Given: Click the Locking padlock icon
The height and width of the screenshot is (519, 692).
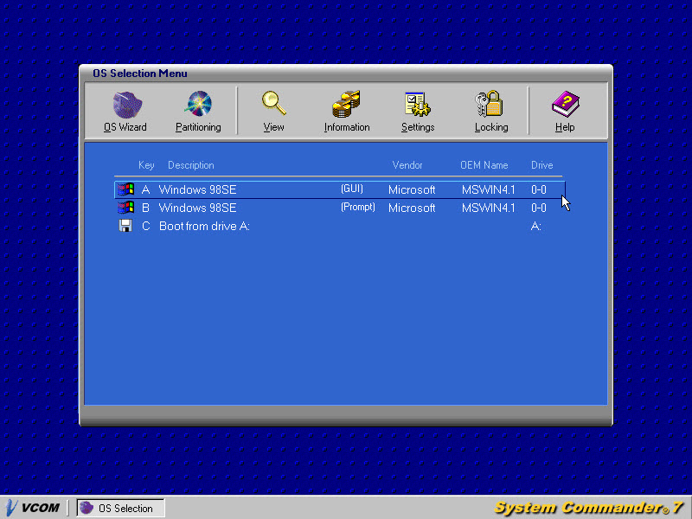Looking at the screenshot, I should pyautogui.click(x=491, y=106).
